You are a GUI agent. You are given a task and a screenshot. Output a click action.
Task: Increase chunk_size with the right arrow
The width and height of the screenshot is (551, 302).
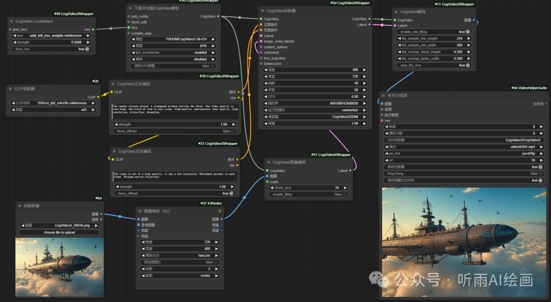(x=345, y=188)
